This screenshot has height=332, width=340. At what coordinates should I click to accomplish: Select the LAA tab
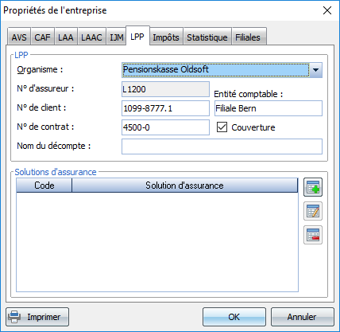[x=66, y=37]
